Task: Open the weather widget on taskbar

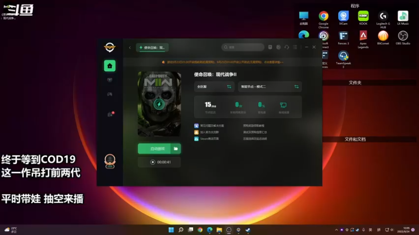Action: point(11,230)
